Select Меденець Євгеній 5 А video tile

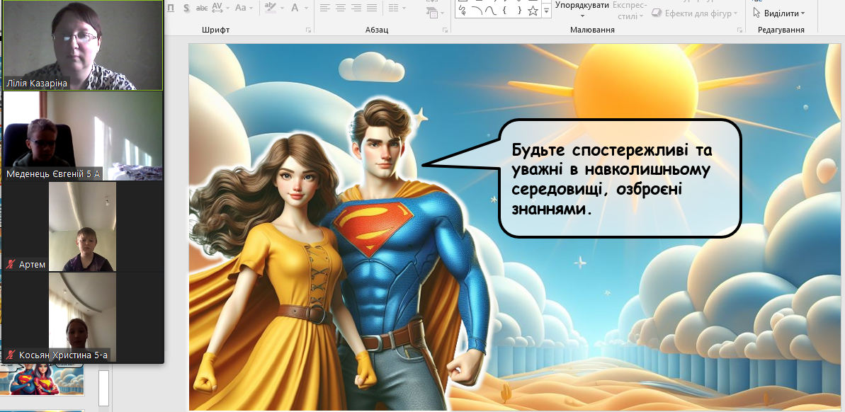[x=82, y=136]
